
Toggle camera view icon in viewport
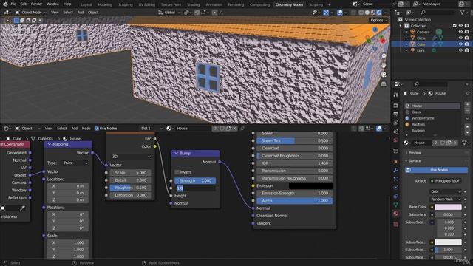pos(384,75)
